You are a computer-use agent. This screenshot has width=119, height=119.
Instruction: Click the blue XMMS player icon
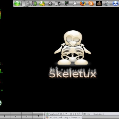(x=115, y=3)
